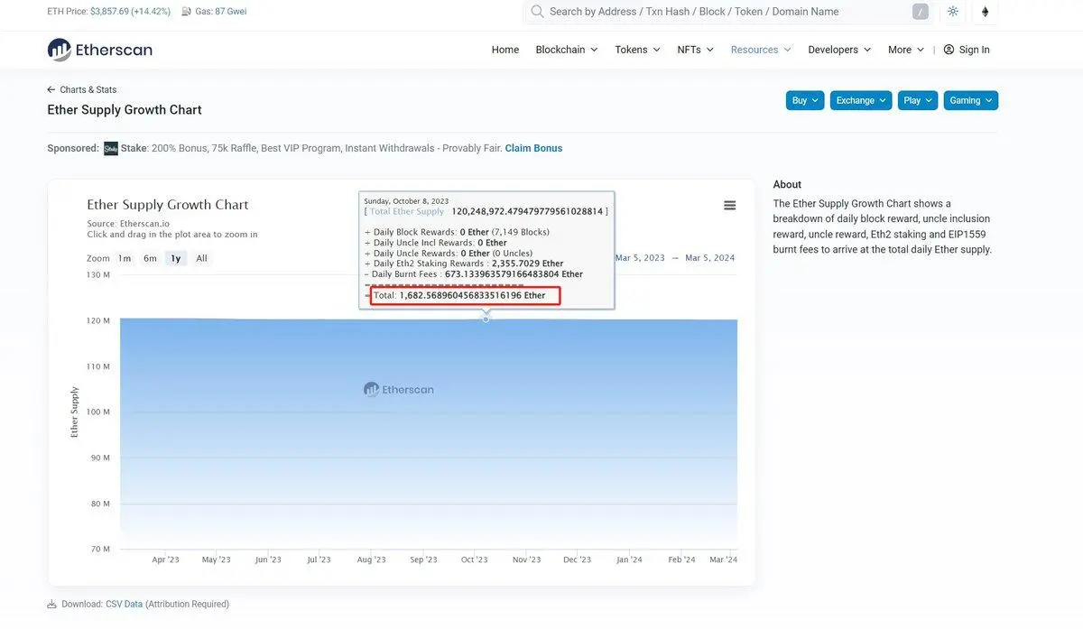Image resolution: width=1083 pixels, height=629 pixels.
Task: Click the Mar 5, 2024 end date field
Action: [x=710, y=258]
